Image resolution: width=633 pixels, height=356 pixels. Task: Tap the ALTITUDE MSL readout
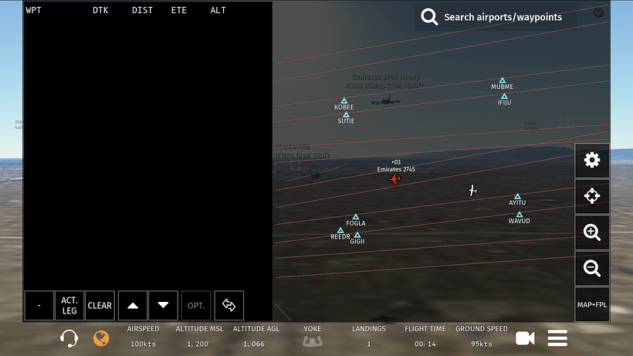[199, 336]
